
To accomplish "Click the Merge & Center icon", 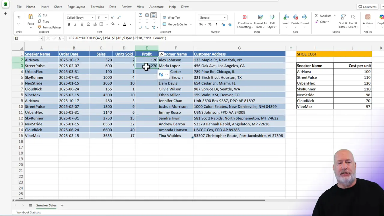I will [165, 25].
